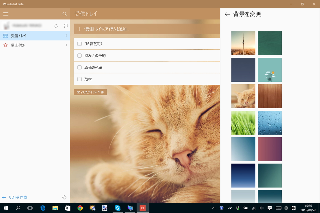The image size is (320, 213).
Task: Expand the 完了したアイテム 1 件 section
Action: (x=90, y=92)
